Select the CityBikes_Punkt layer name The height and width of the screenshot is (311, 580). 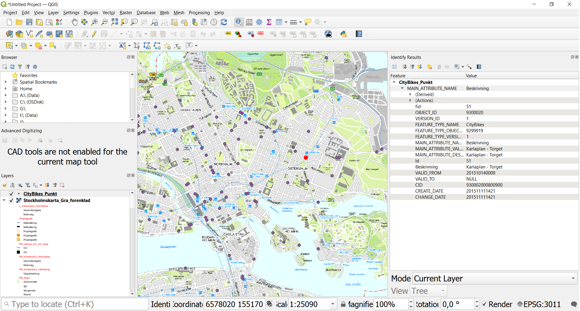tap(40, 194)
